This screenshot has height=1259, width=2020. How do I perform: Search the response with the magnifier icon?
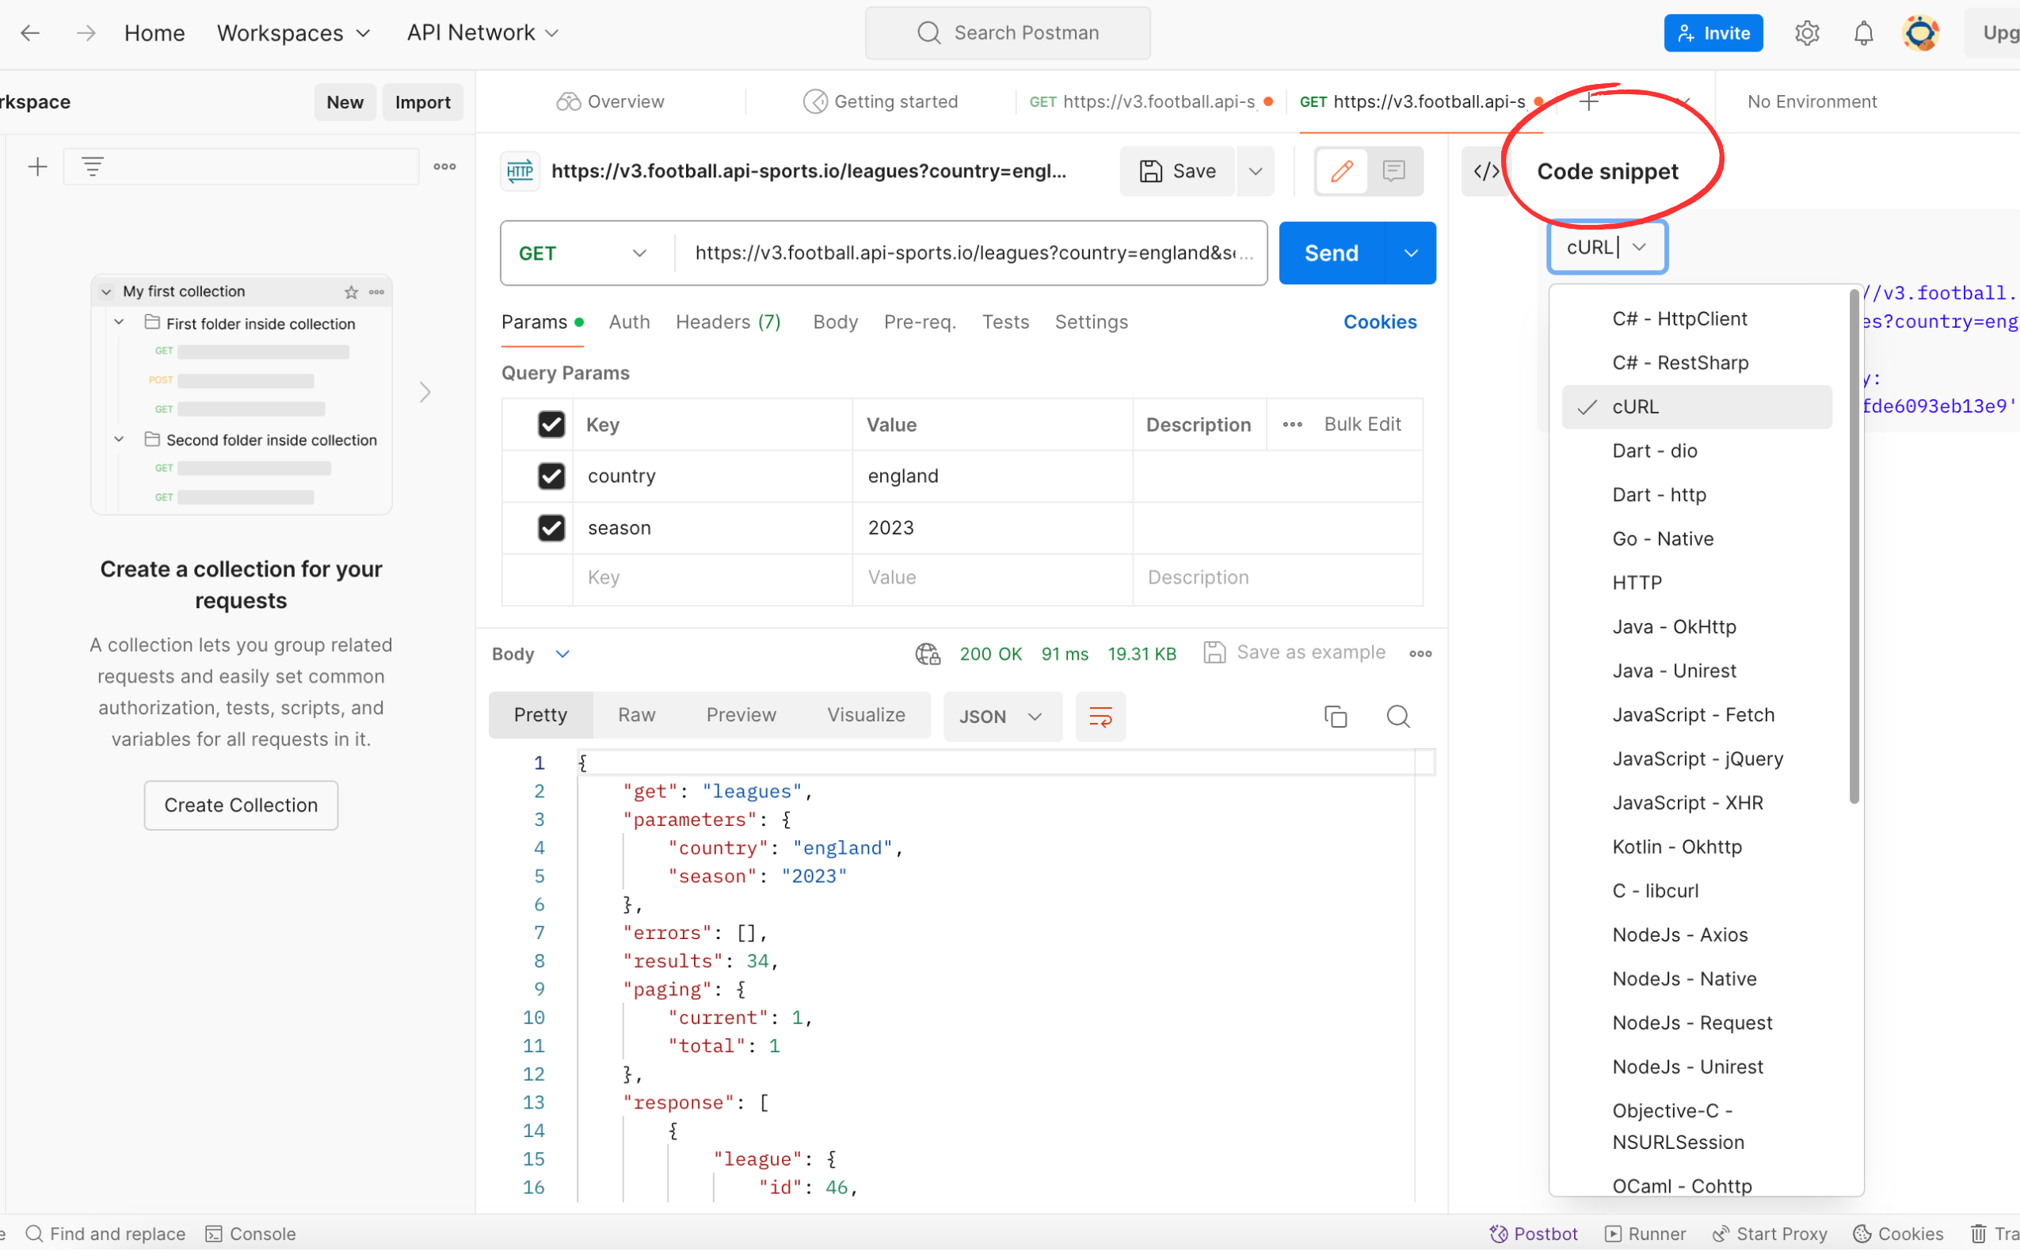pos(1397,716)
